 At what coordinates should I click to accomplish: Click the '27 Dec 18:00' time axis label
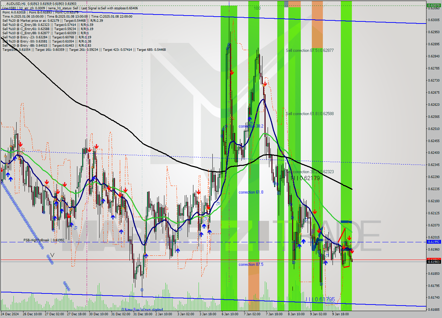point(77,315)
